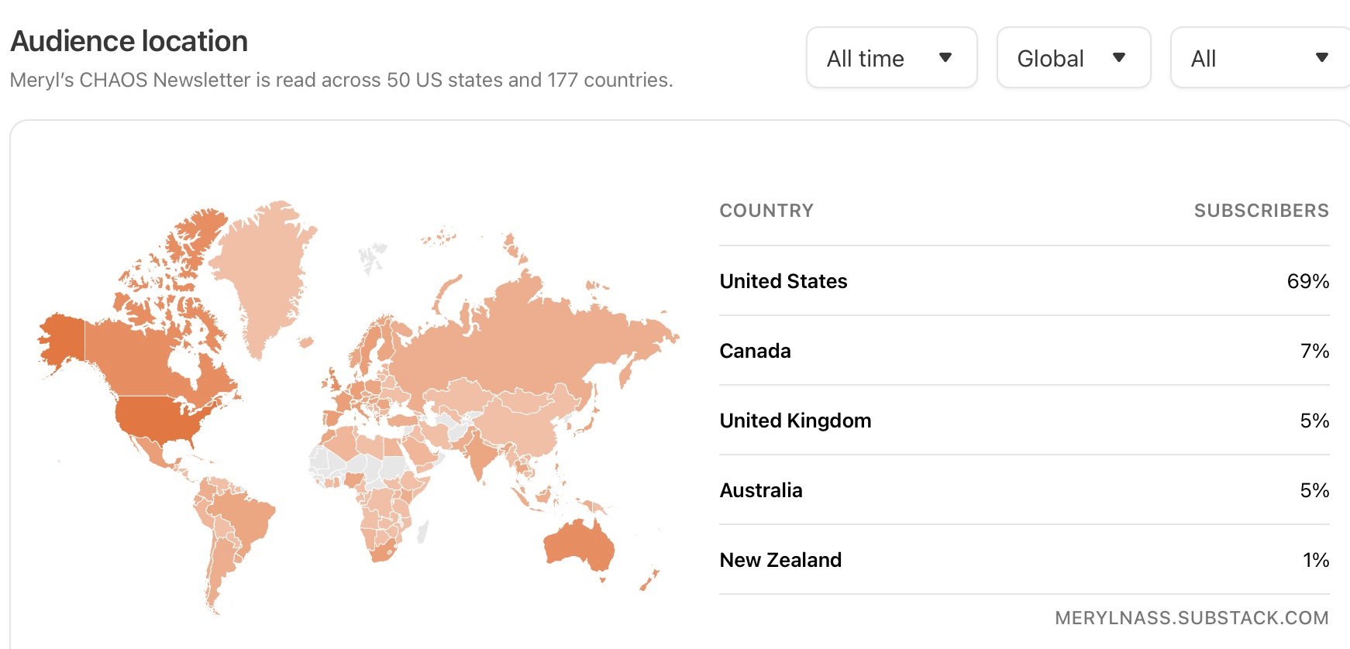This screenshot has width=1350, height=649.
Task: Click the arrow icon in Global selector
Action: (x=1118, y=57)
